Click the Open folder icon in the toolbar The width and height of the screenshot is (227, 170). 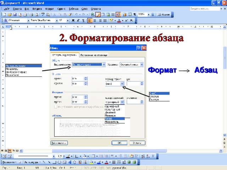(x=10, y=15)
